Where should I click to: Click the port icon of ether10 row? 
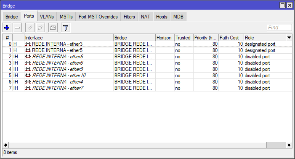(28, 76)
